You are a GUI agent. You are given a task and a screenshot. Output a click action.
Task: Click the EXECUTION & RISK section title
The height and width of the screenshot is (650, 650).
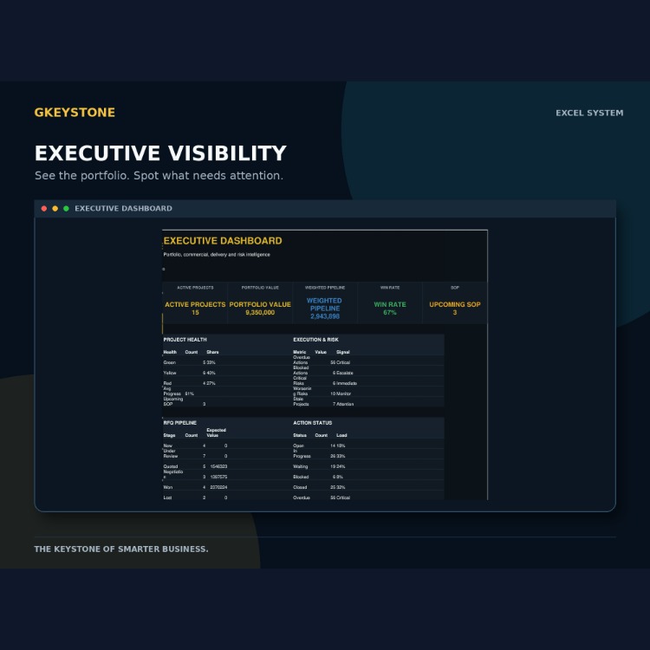pos(315,340)
